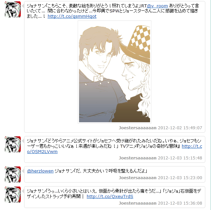Click the tweet text about the stone mask strap
Screen dimensions: 211x210
[x=114, y=194]
